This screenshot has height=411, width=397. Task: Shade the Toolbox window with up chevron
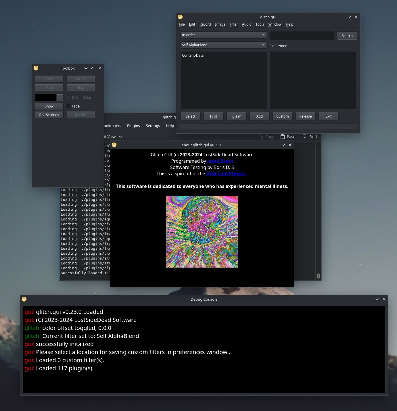(x=93, y=68)
